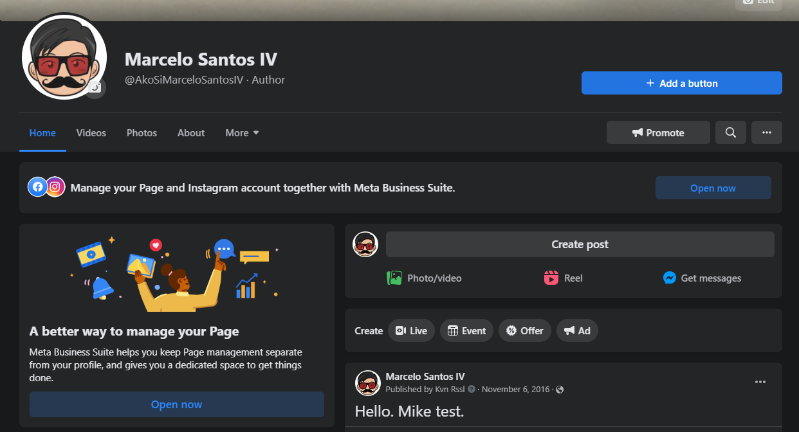Viewport: 799px width, 432px height.
Task: Choose the Reel option
Action: [564, 278]
